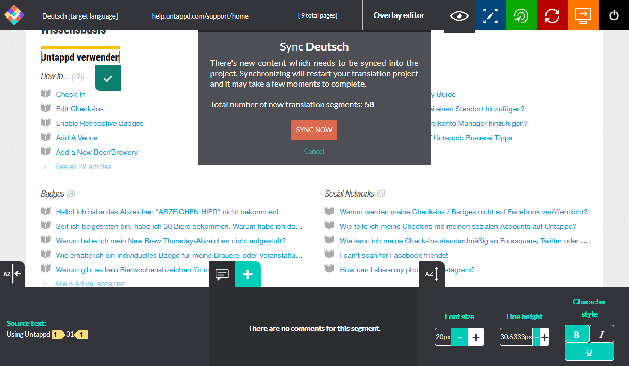Click the book icon beside Add A Venue

[46, 137]
